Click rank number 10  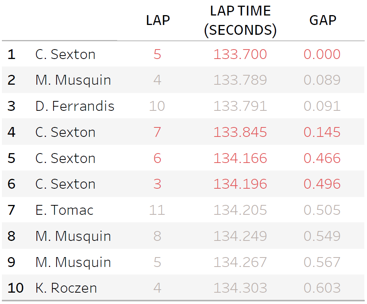16,288
